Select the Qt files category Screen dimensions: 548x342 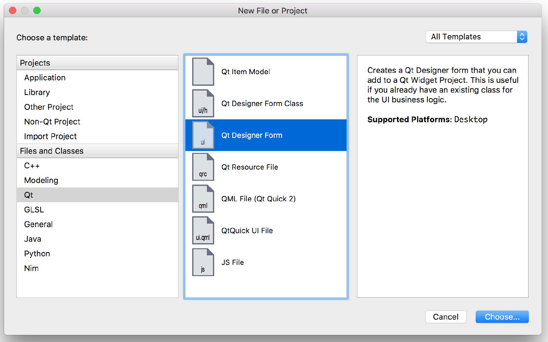pos(97,195)
